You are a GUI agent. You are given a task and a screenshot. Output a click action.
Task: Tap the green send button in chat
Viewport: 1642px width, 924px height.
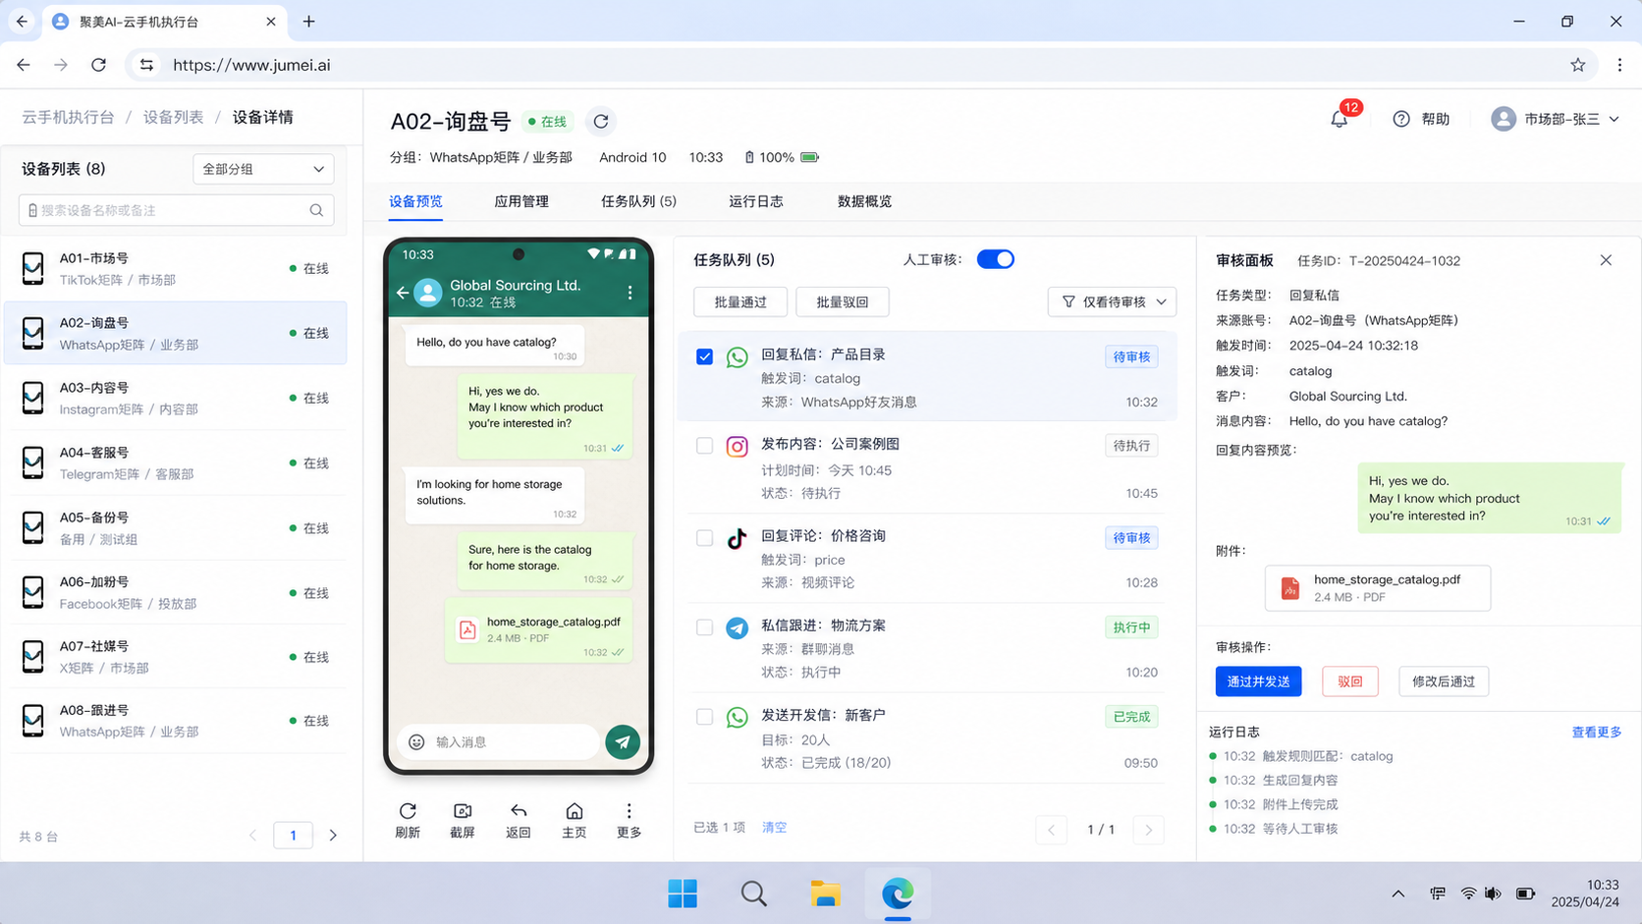pos(623,742)
